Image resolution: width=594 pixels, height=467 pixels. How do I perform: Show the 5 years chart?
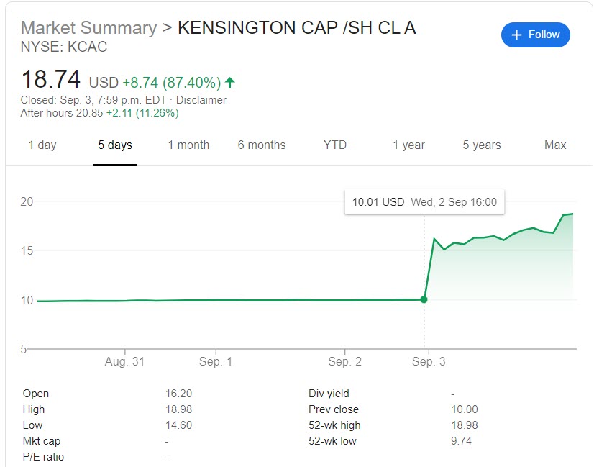(x=482, y=145)
